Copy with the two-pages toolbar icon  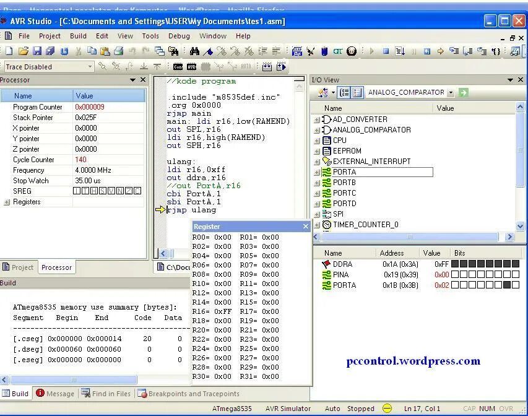point(92,51)
